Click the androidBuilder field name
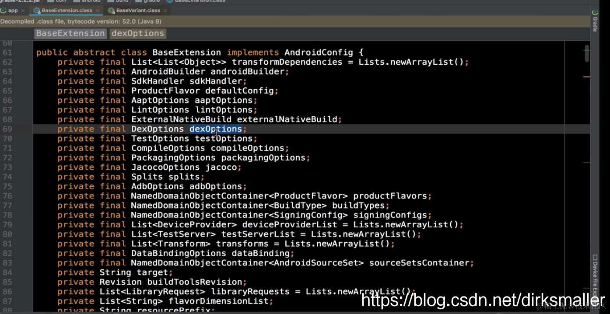The height and width of the screenshot is (314, 610). [248, 72]
